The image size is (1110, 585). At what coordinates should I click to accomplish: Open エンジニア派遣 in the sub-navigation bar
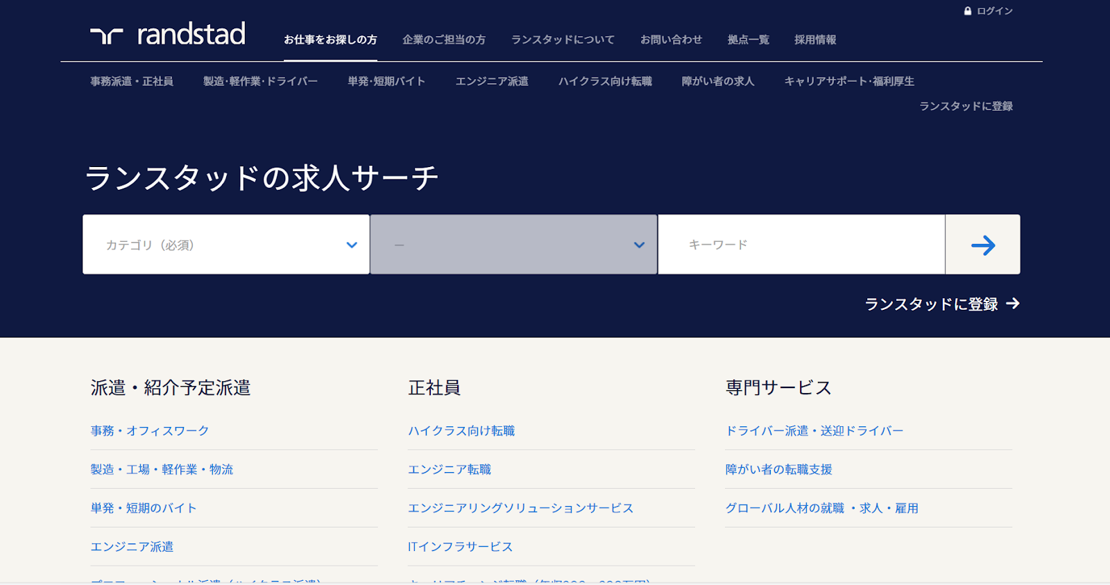tap(492, 81)
